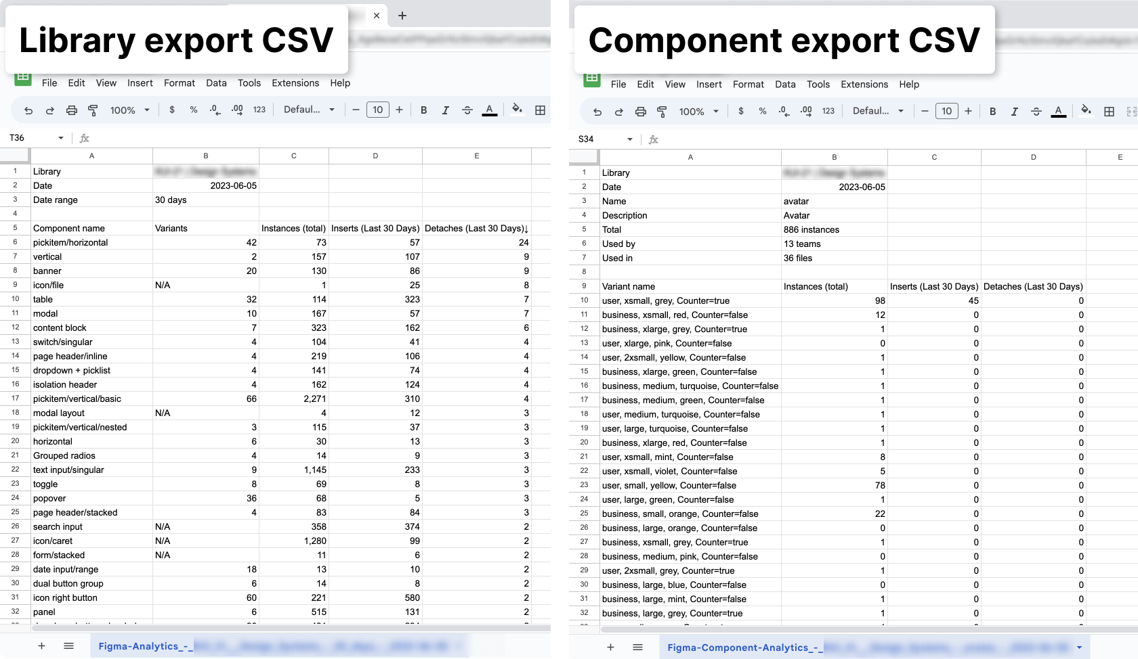Screen dimensions: 1138x659
Task: Toggle Bold in Library export toolbar
Action: (x=424, y=110)
